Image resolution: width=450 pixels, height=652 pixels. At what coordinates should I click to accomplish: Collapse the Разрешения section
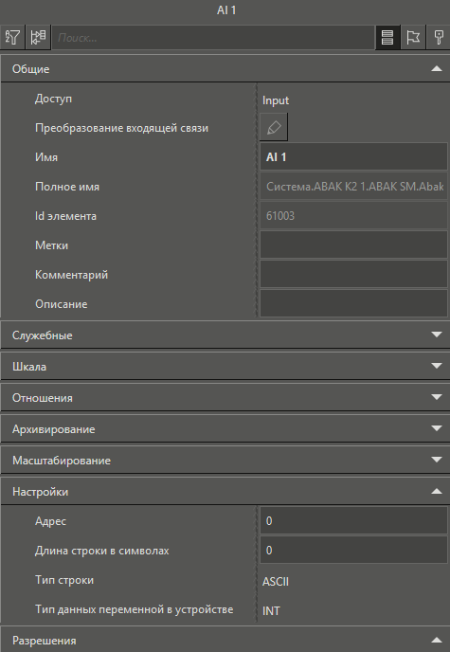(x=225, y=640)
